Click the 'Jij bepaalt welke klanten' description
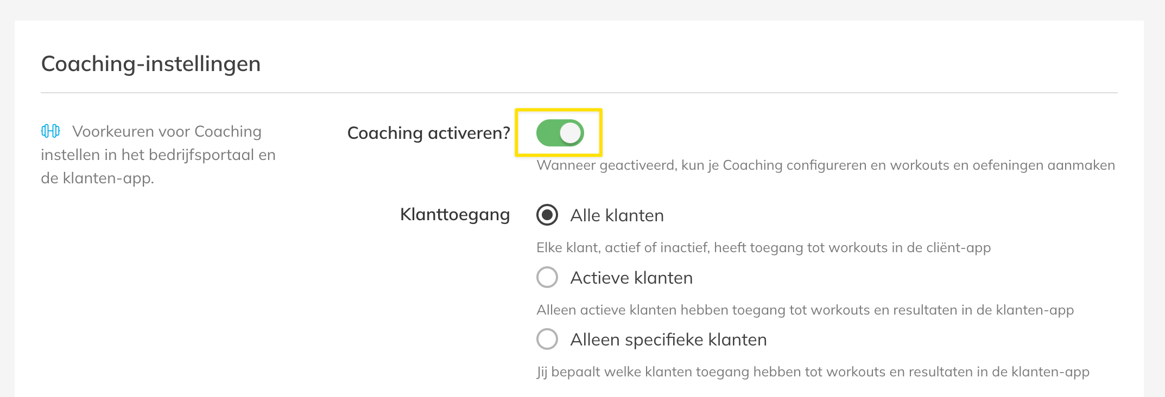Viewport: 1165px width, 397px height. click(x=813, y=372)
